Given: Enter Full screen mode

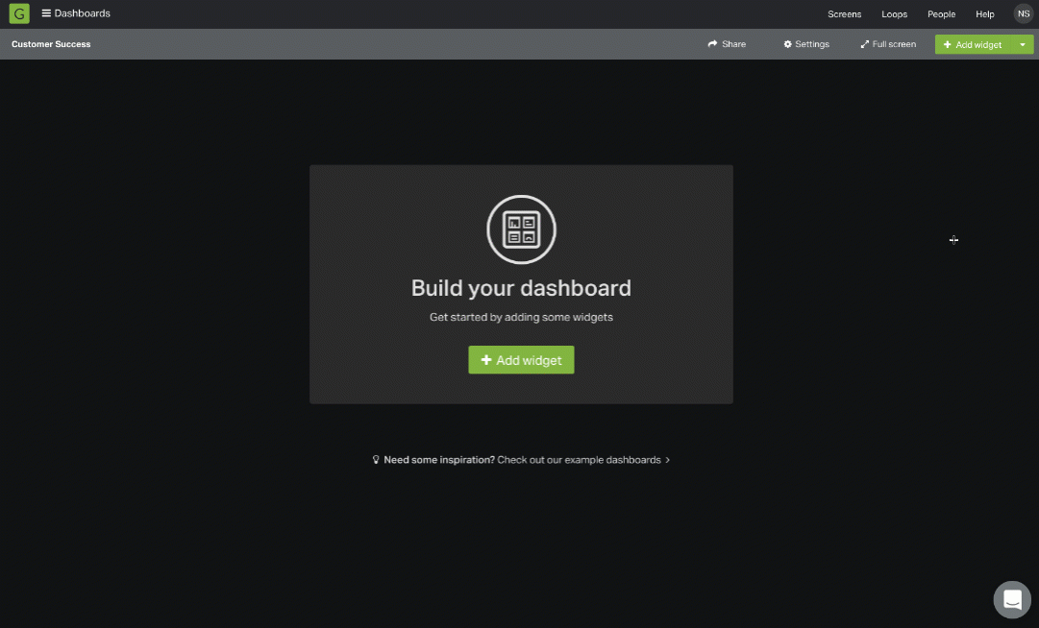Looking at the screenshot, I should coord(887,43).
